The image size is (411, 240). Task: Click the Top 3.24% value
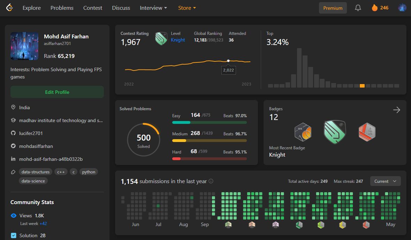coord(277,42)
